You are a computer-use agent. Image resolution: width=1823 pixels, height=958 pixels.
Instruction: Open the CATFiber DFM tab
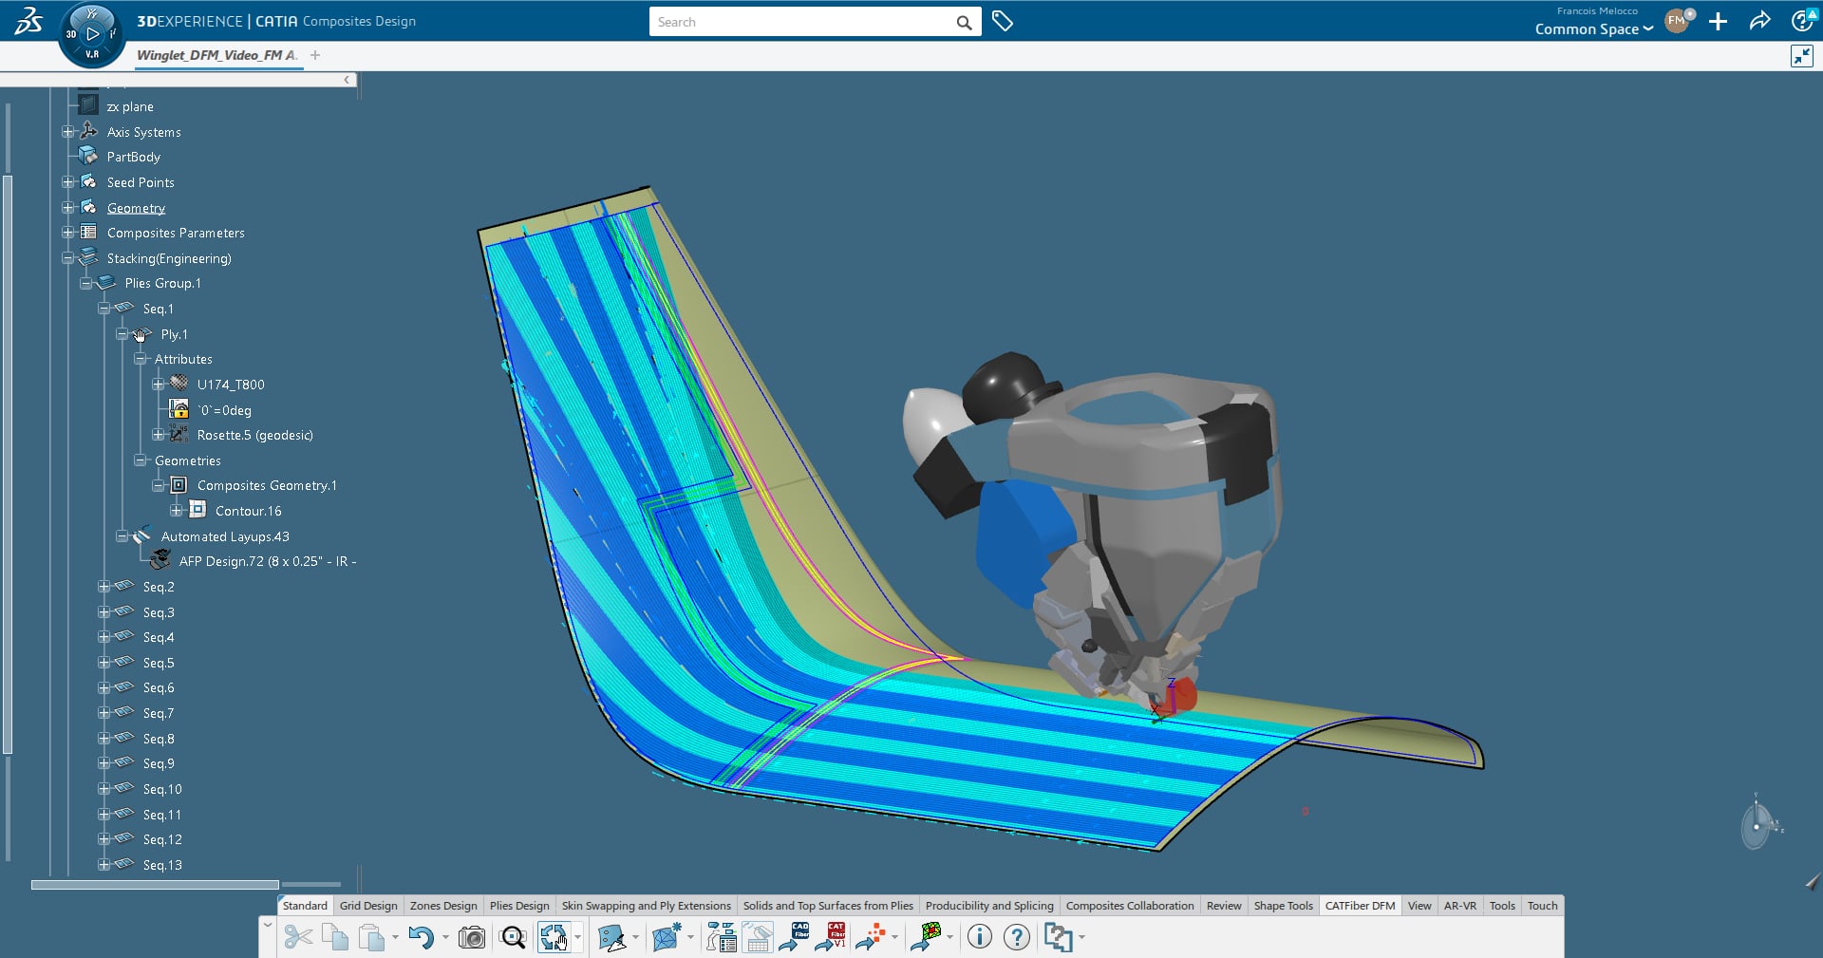(1360, 906)
